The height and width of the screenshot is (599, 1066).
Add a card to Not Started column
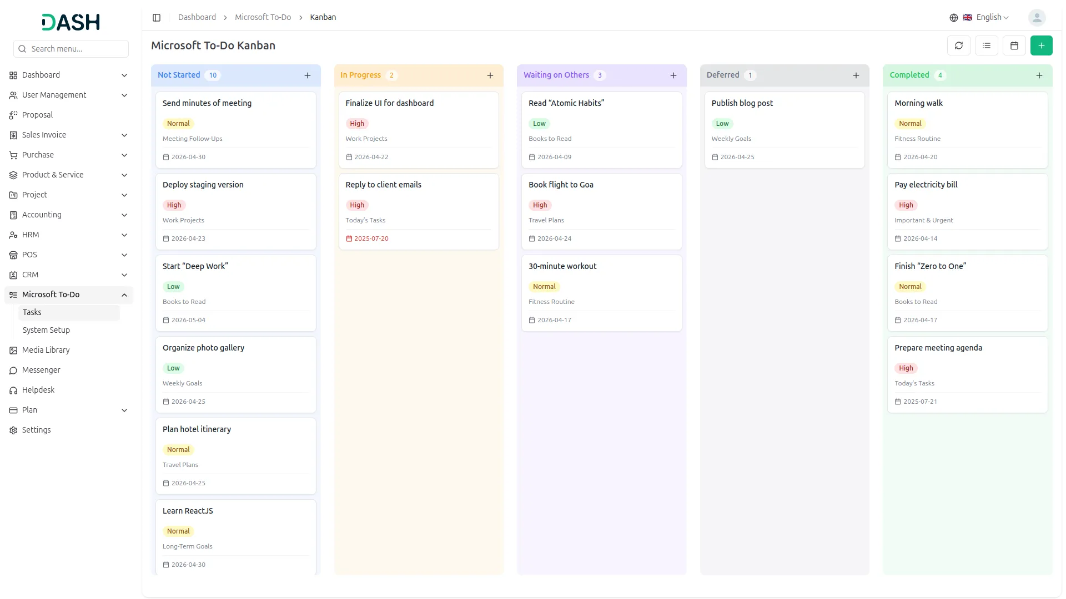pos(308,75)
